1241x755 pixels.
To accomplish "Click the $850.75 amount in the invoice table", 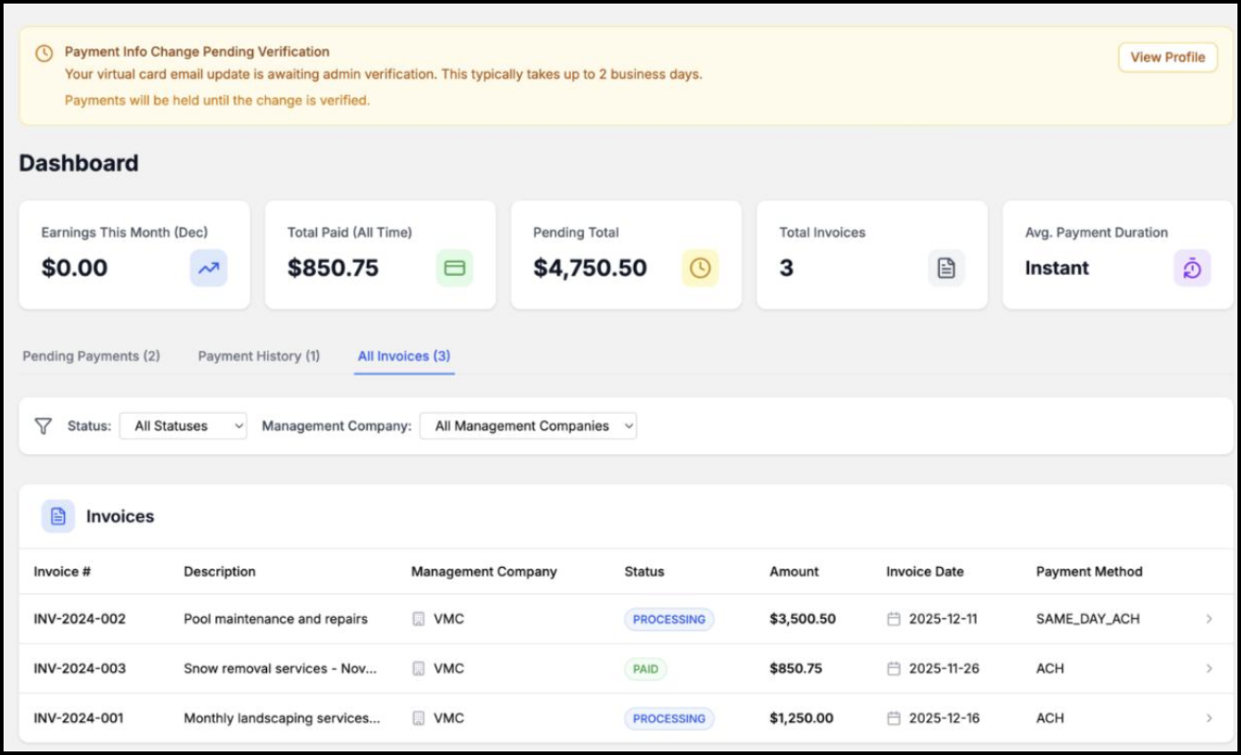I will point(796,669).
